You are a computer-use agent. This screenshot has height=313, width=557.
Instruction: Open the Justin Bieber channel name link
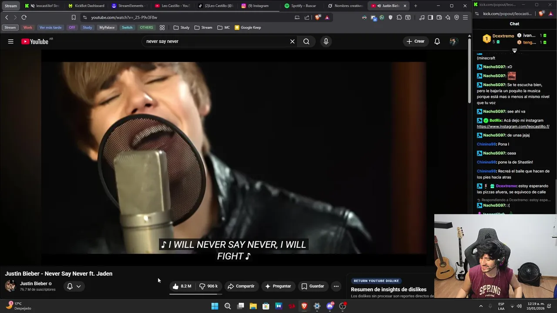click(34, 283)
